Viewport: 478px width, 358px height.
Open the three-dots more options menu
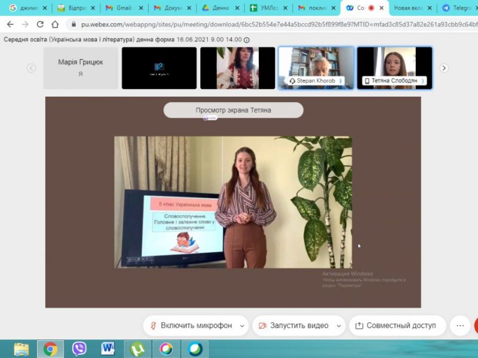pyautogui.click(x=459, y=326)
